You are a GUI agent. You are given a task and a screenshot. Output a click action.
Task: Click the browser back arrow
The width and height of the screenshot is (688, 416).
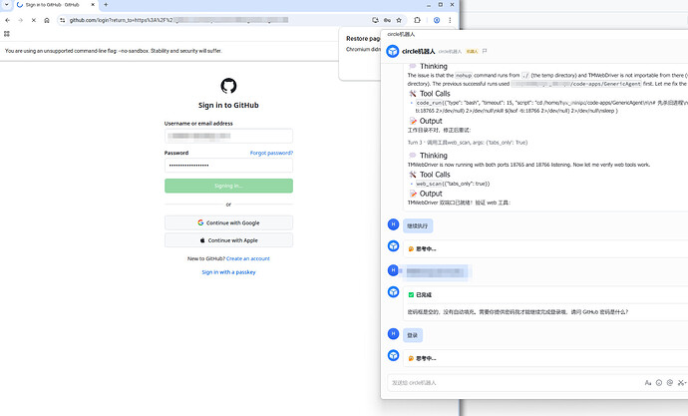point(7,20)
